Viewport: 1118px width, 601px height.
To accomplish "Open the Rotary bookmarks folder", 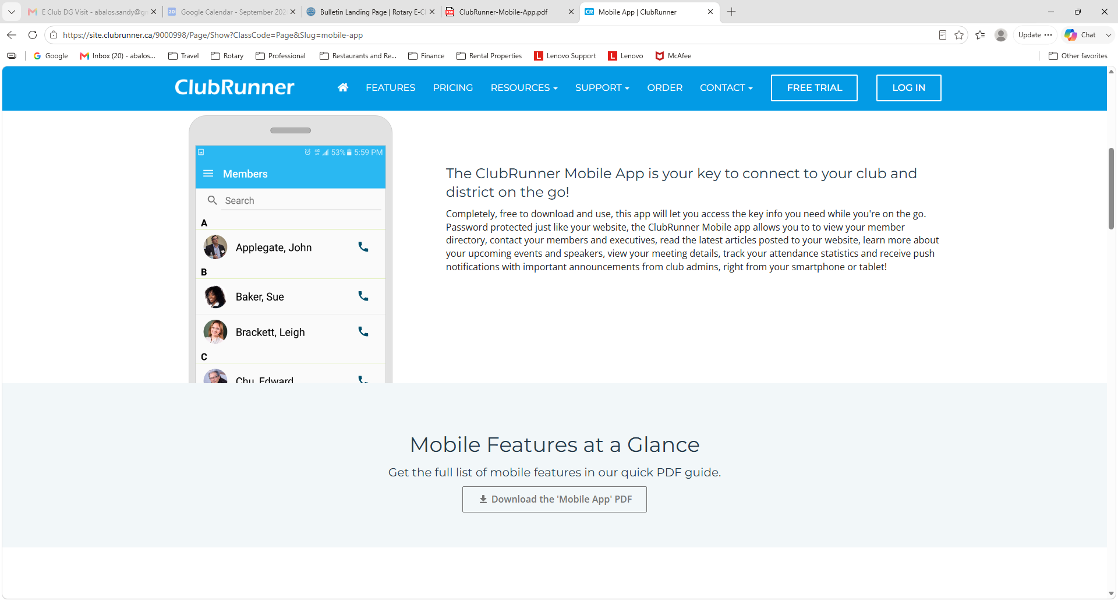I will tap(227, 56).
